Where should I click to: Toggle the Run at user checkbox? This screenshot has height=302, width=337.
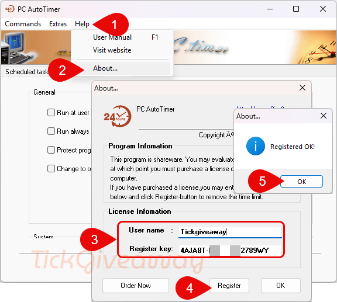click(x=51, y=113)
